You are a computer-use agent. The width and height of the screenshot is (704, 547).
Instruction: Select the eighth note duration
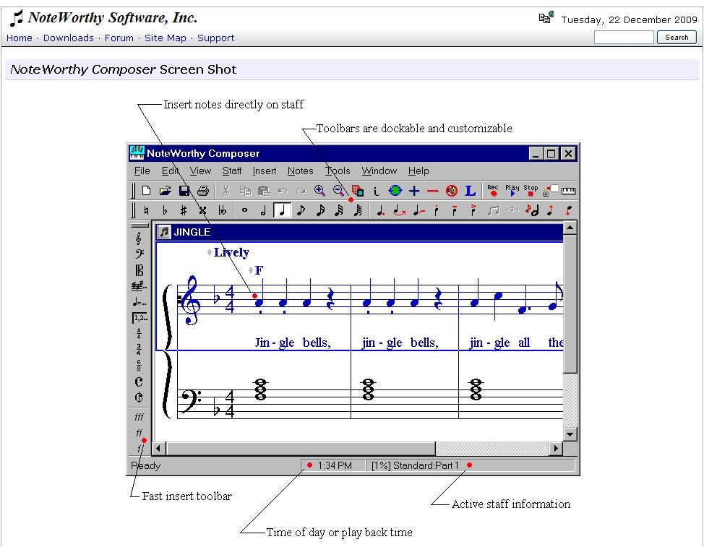point(301,210)
